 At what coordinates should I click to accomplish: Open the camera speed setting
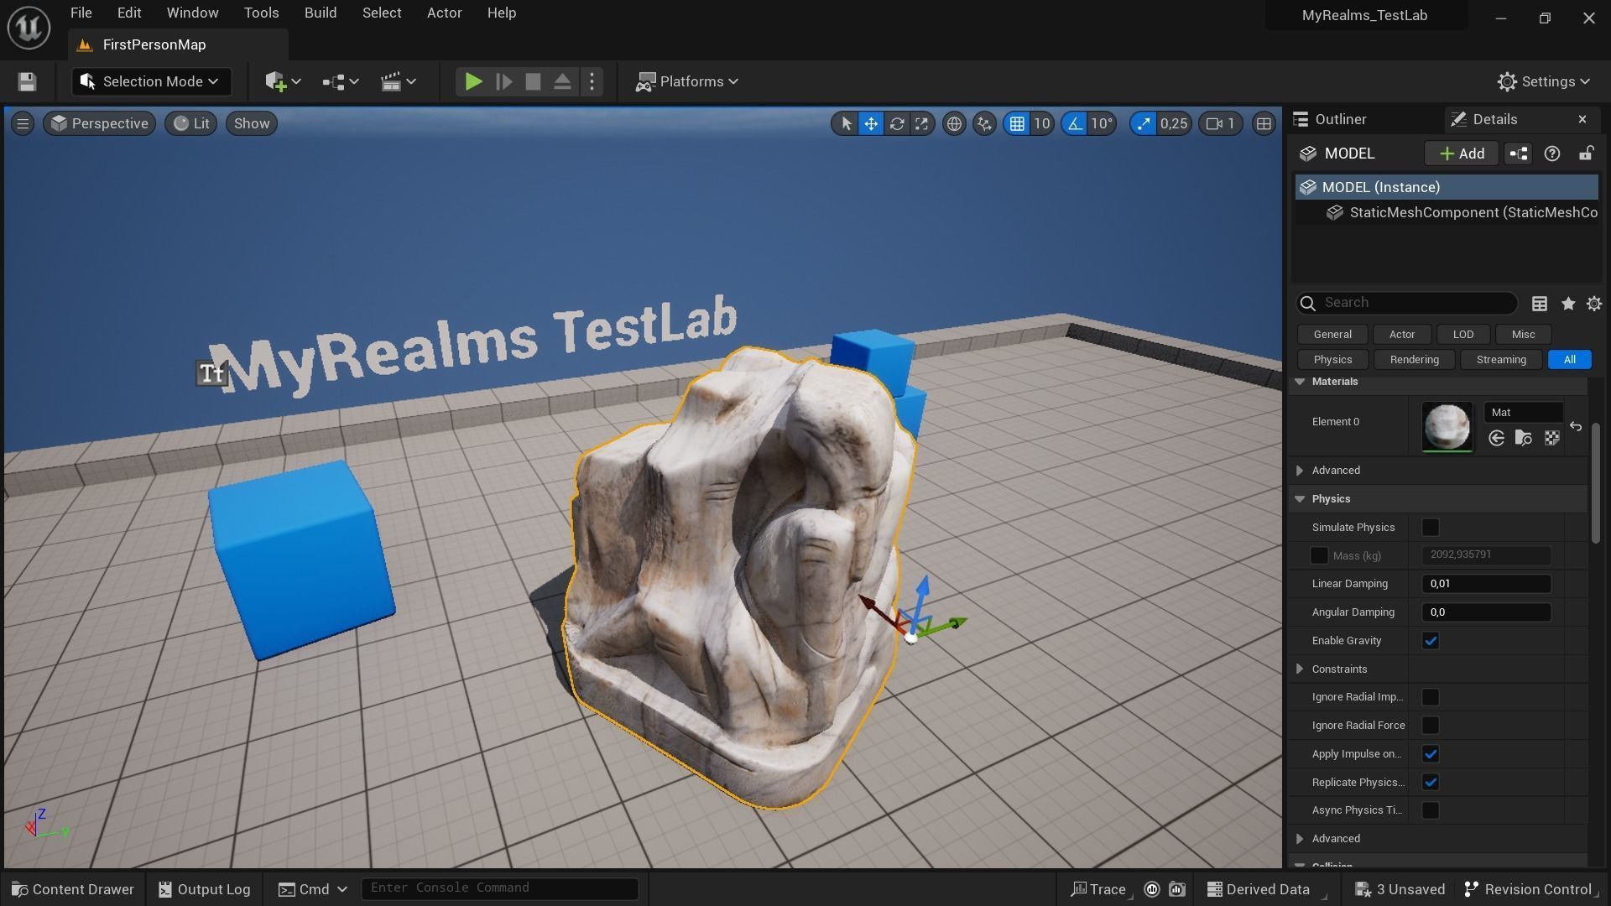click(1220, 123)
